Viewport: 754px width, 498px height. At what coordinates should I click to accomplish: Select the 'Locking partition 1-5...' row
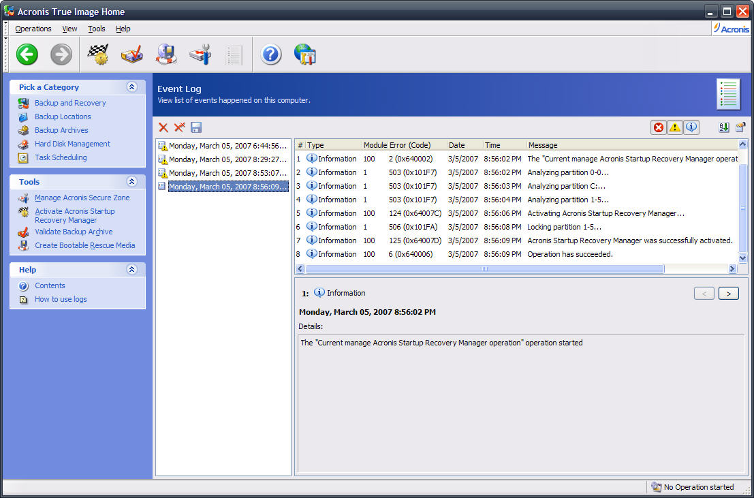click(516, 227)
